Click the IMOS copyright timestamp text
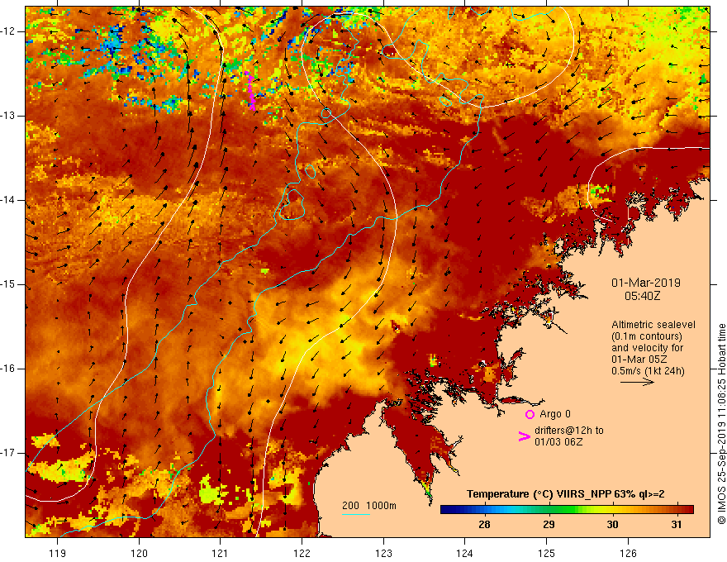 [721, 424]
